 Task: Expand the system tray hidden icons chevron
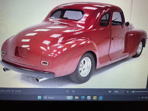click(138, 98)
